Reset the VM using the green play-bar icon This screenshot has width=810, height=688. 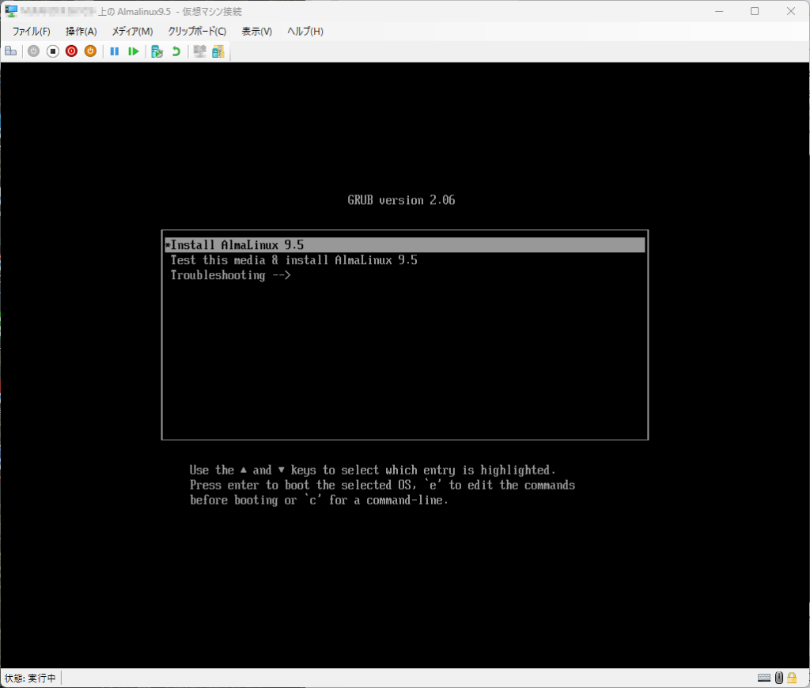[134, 51]
